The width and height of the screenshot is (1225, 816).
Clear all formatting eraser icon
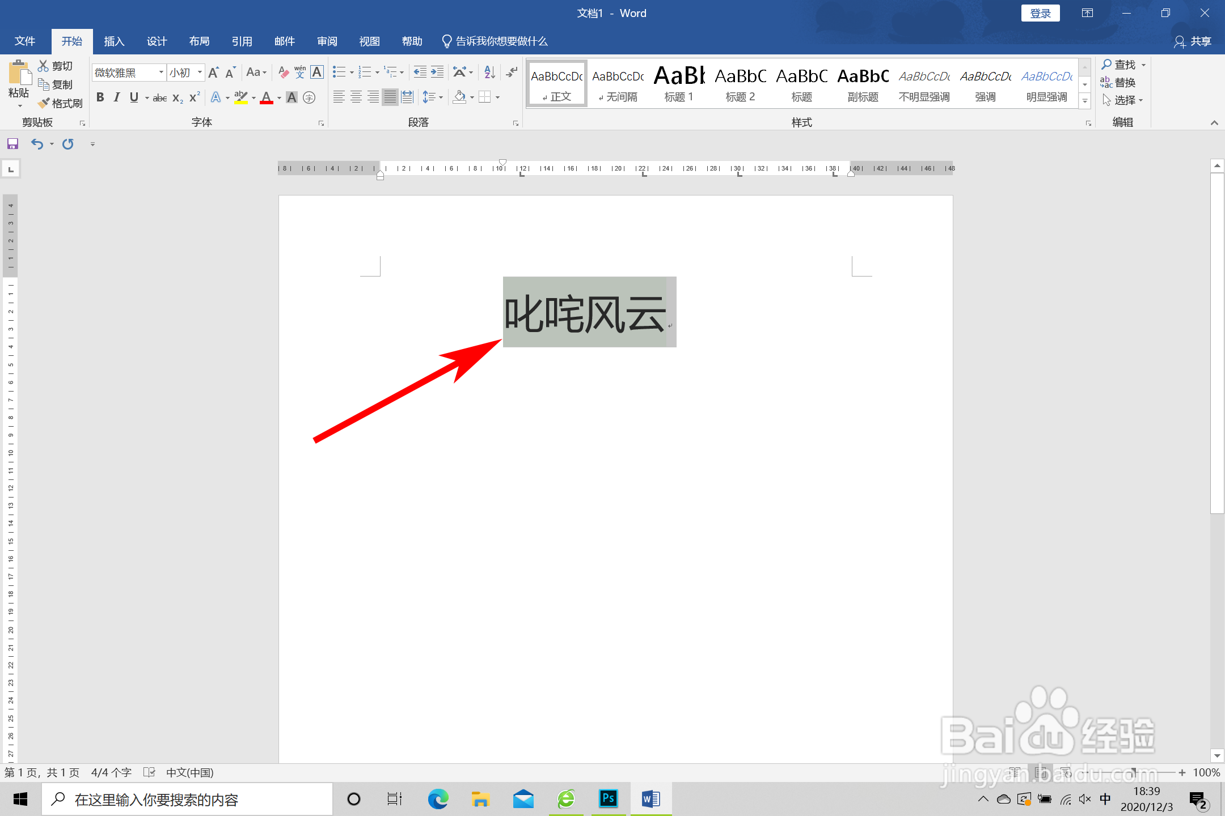pos(284,73)
